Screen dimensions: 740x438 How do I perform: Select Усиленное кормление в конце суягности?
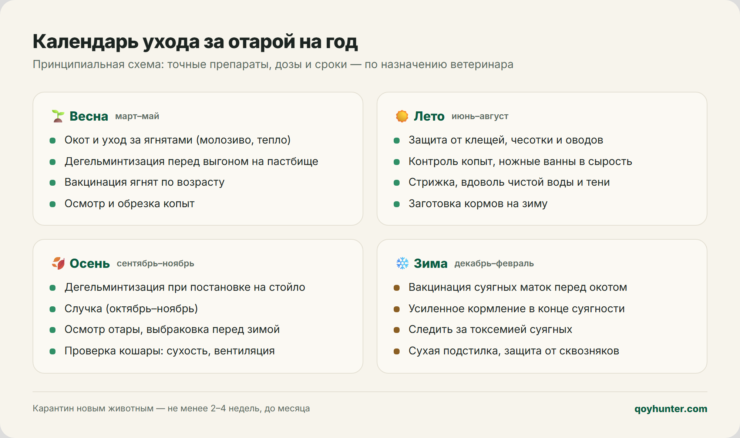(x=517, y=309)
